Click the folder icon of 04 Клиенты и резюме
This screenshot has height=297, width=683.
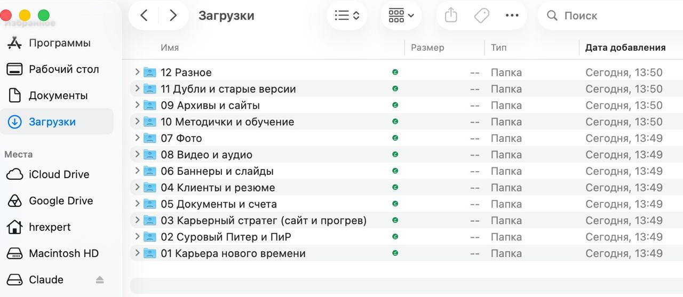[150, 188]
